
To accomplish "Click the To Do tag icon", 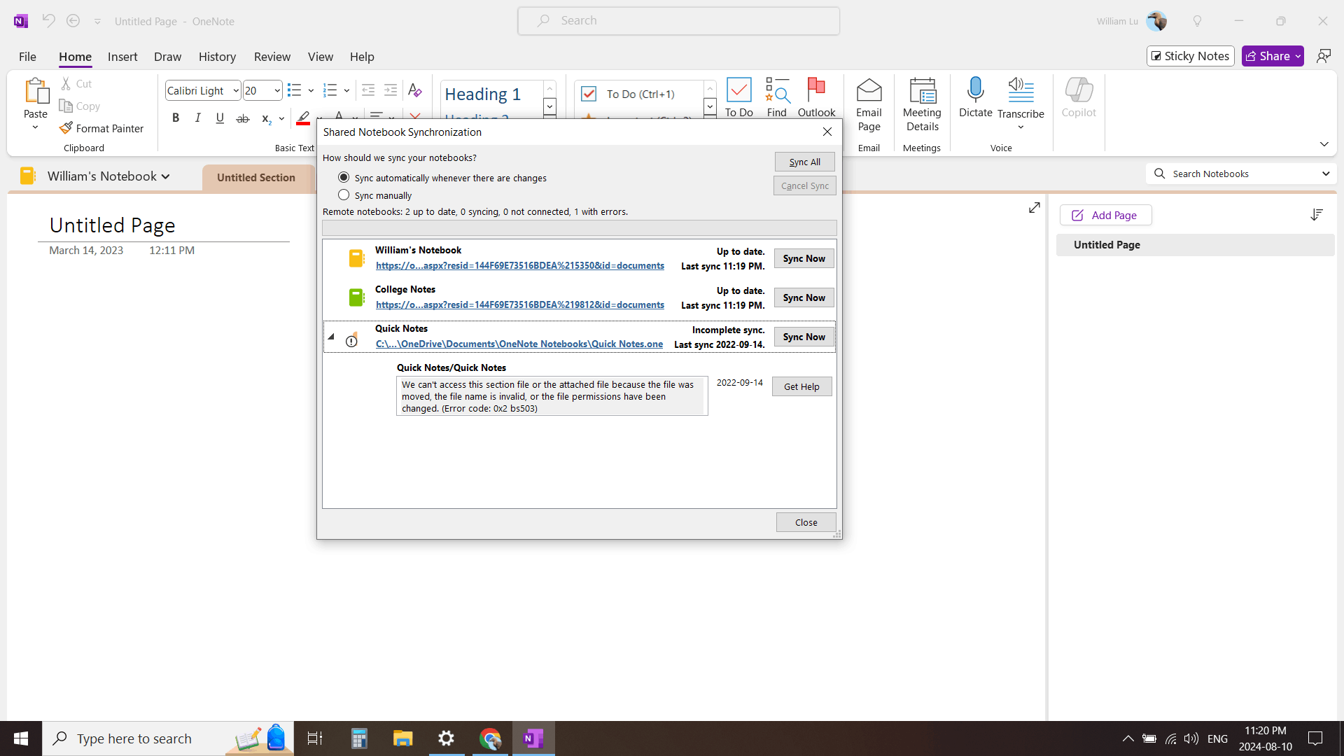I will click(x=738, y=91).
